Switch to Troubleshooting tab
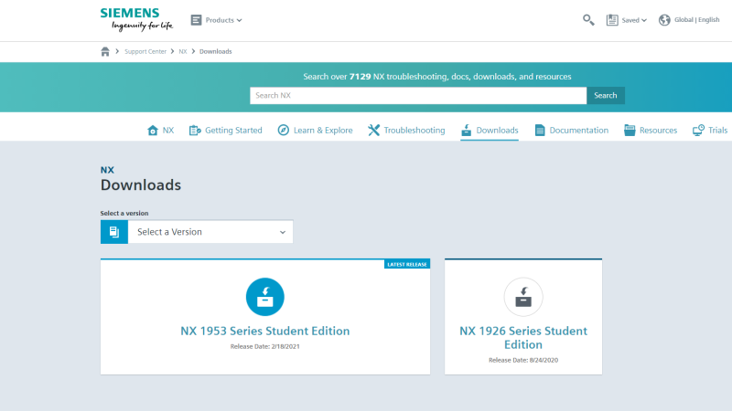Screen dimensions: 732x411 414,130
